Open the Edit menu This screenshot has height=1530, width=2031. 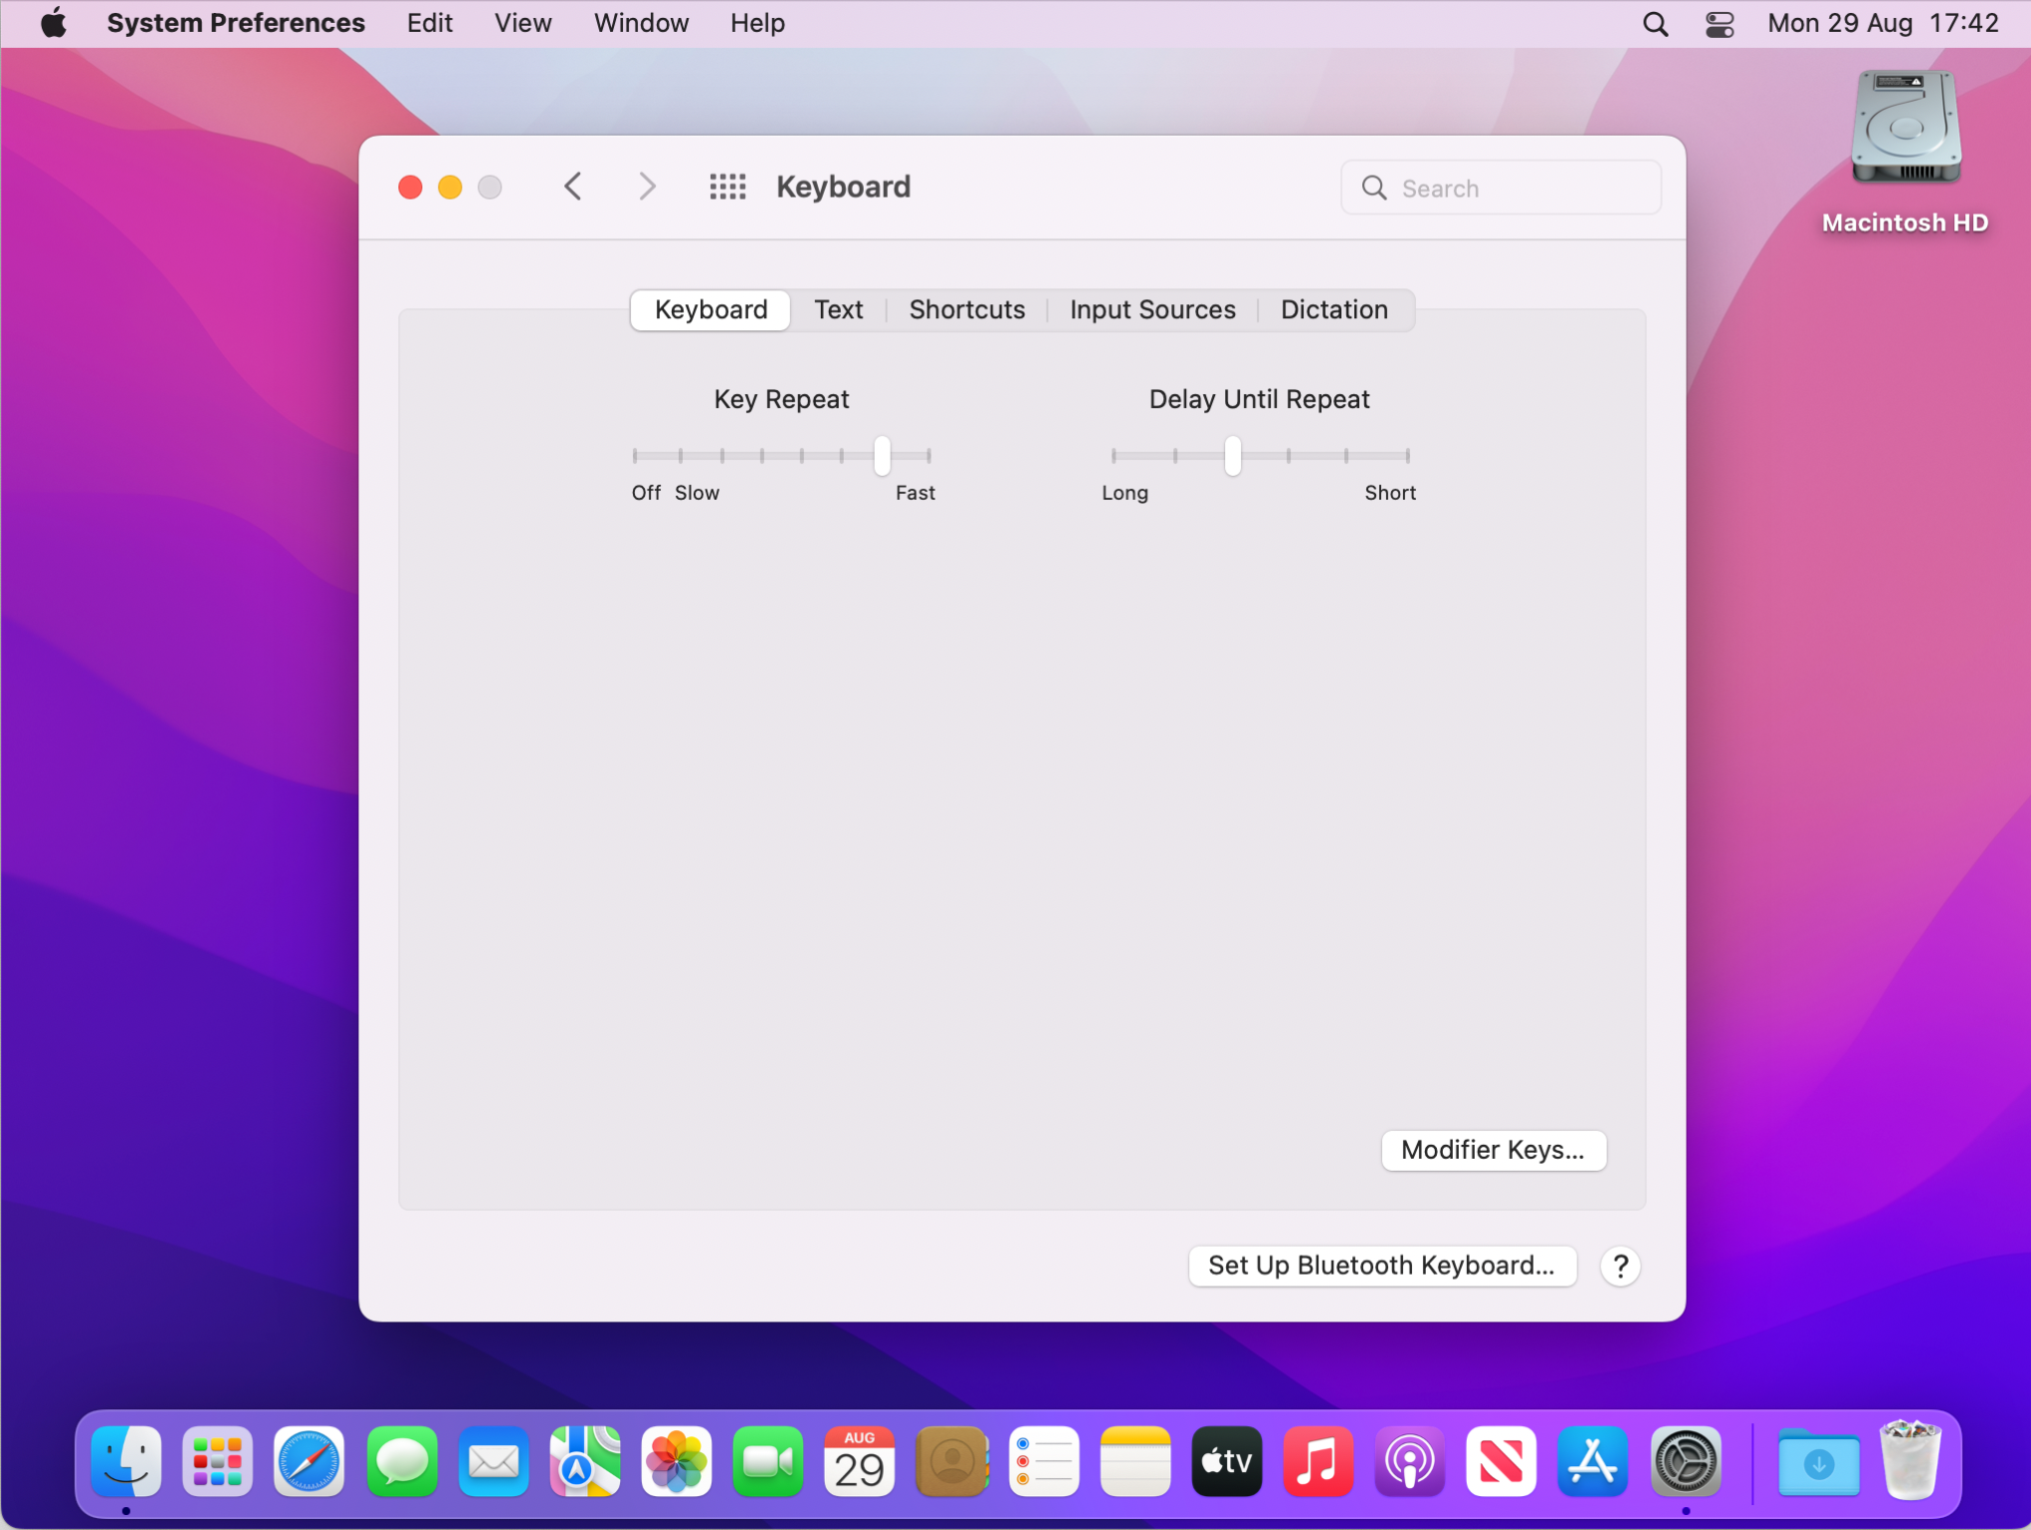(429, 23)
